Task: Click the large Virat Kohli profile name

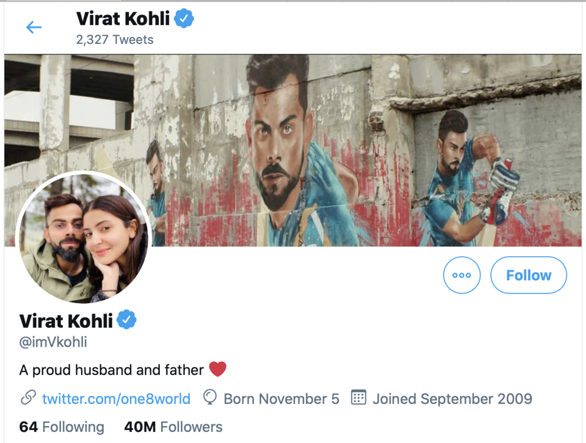Action: point(66,321)
